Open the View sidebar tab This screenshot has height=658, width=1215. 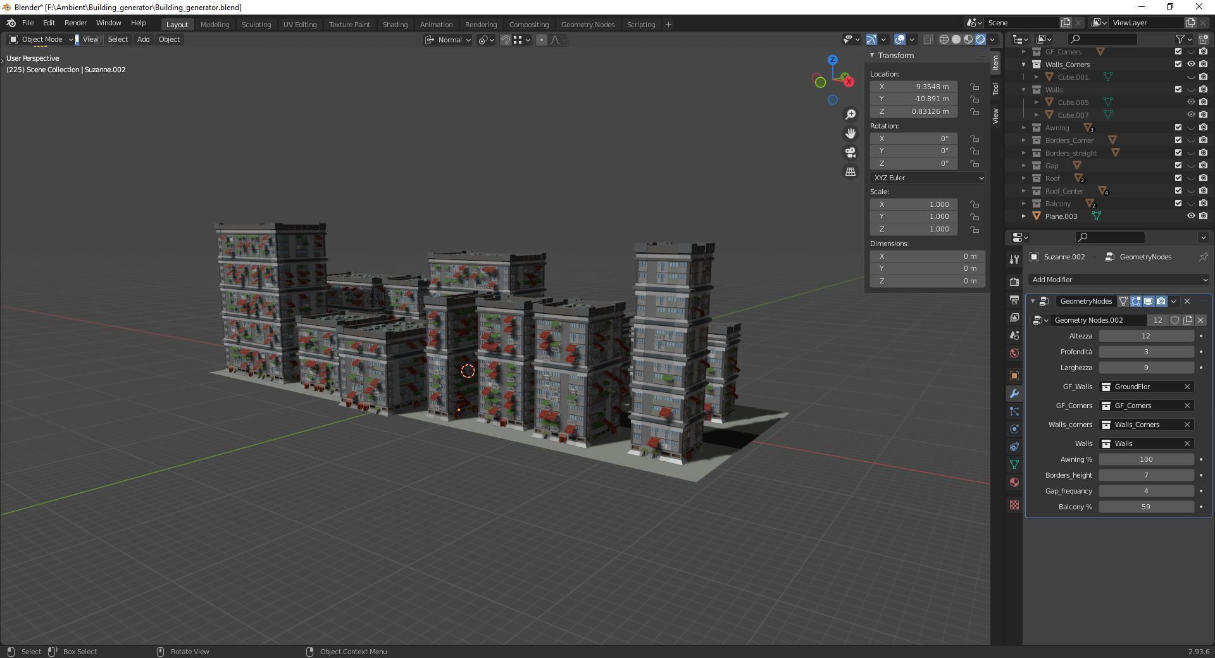click(995, 115)
